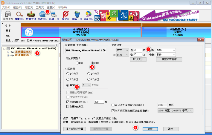Click the drive icon of 本地磁盘(D:) in tree

[x=12, y=55]
